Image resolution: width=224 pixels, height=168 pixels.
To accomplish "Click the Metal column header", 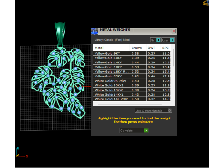I will 111,48.
